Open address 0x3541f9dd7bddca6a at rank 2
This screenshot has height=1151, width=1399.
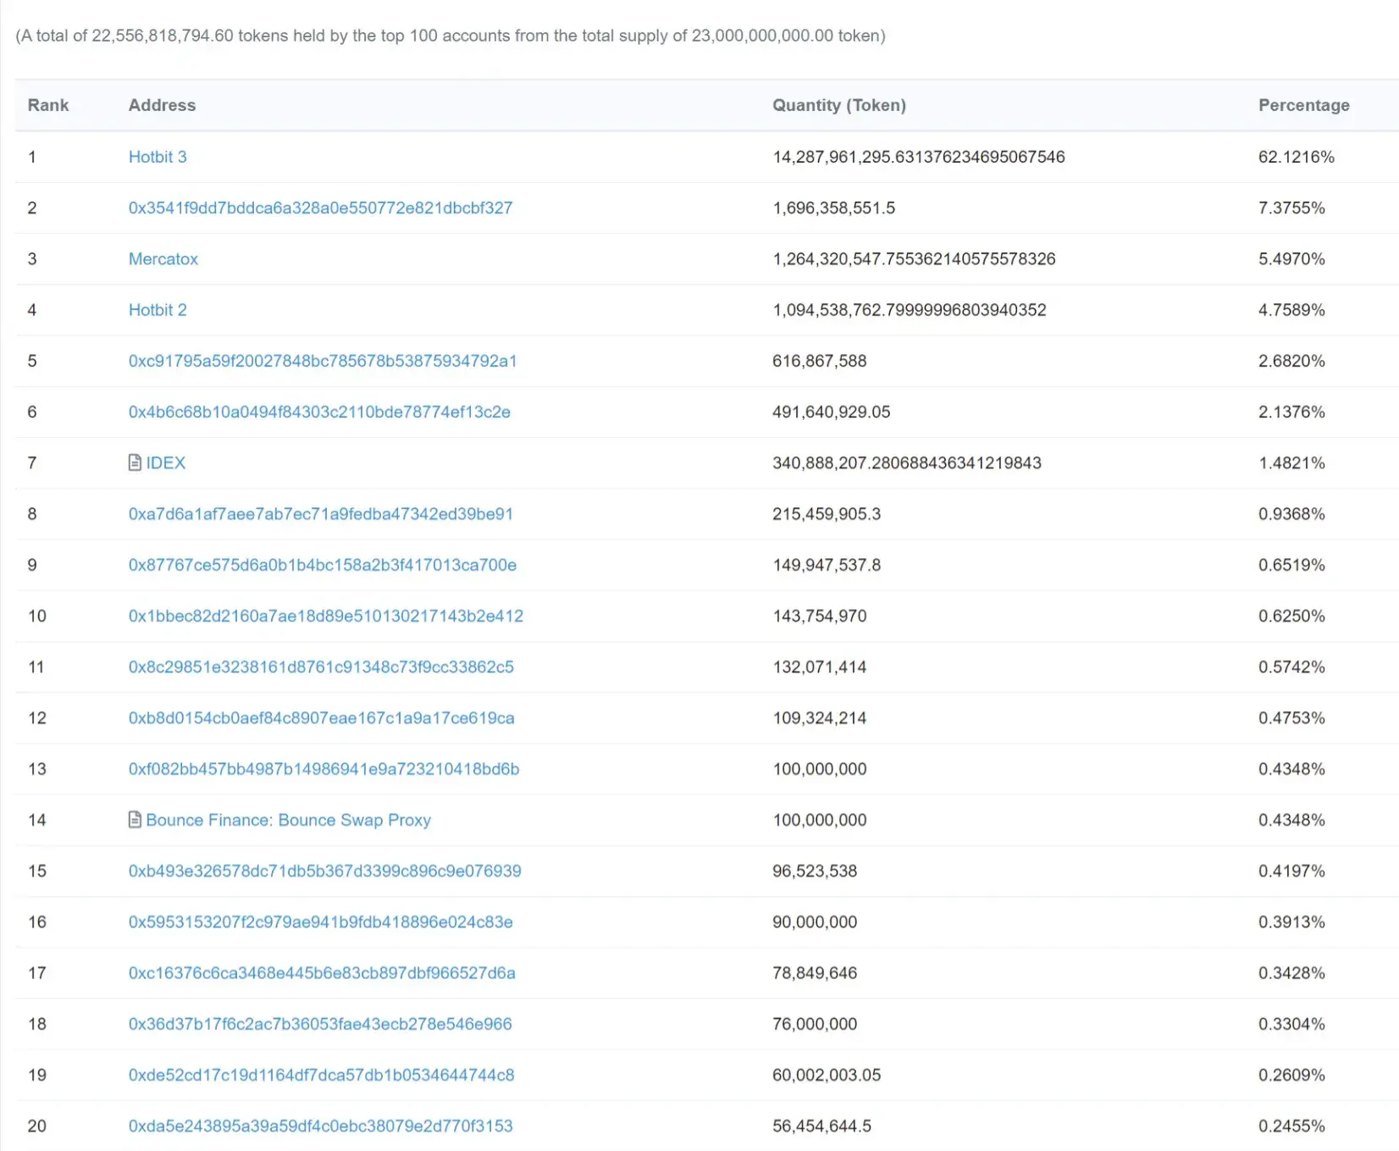[x=321, y=208]
